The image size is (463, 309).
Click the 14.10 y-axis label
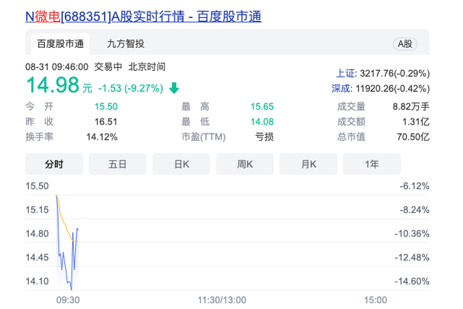point(37,282)
